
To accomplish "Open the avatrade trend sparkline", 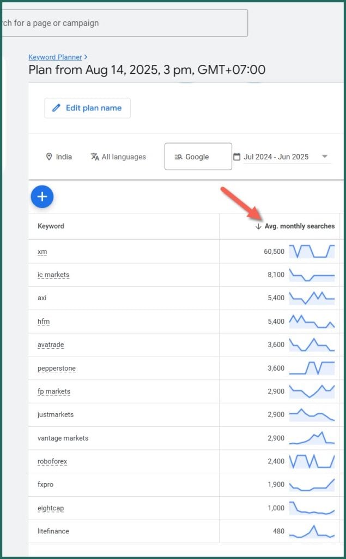I will click(312, 345).
